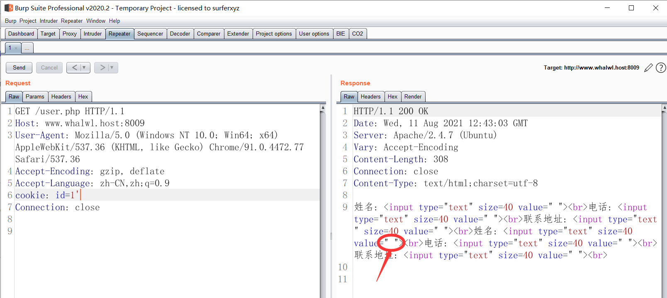This screenshot has width=667, height=298.
Task: Click the Accept-Language: zh-CN request line
Action: (x=93, y=183)
